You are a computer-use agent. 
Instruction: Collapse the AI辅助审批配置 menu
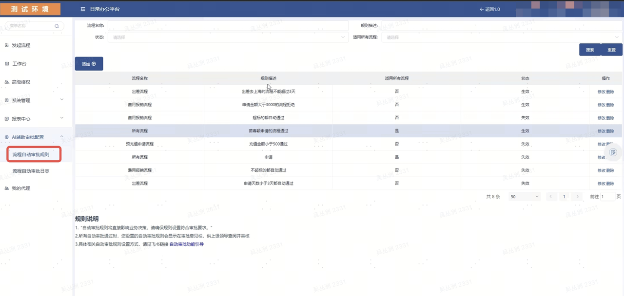pyautogui.click(x=61, y=137)
